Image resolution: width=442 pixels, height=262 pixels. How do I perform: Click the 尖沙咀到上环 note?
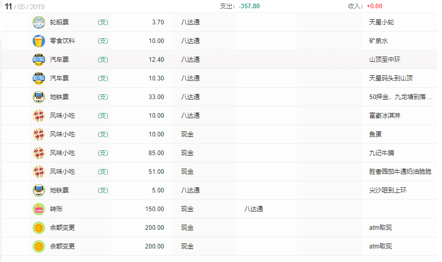[x=388, y=190]
